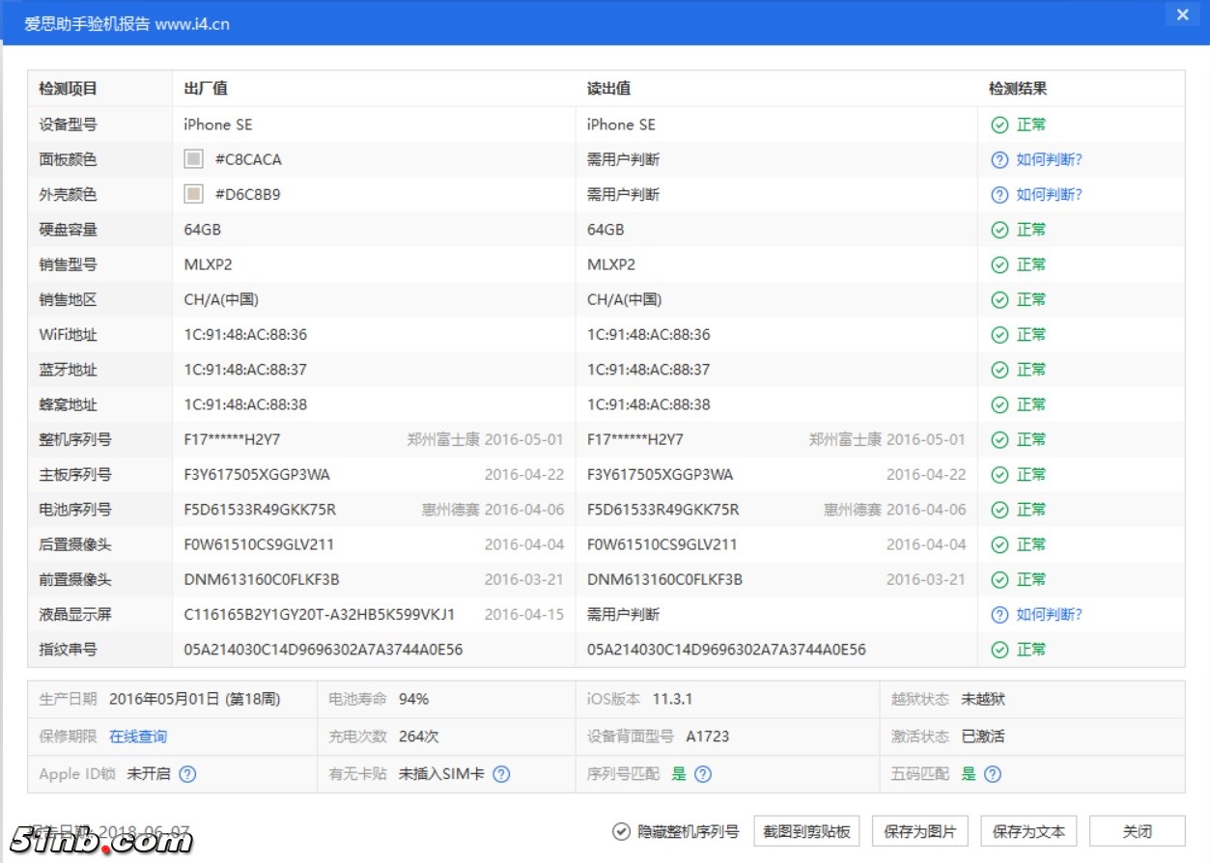Viewport: 1210px width, 863px height.
Task: Click the green check icon in 硬盘容量 row
Action: coord(999,230)
